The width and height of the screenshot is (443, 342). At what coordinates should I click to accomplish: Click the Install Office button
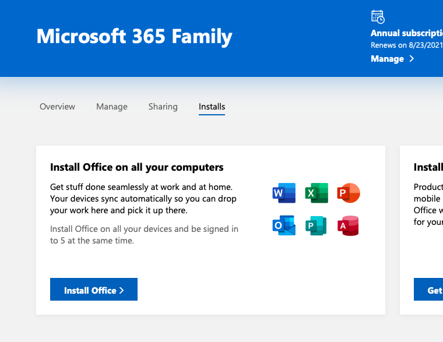(x=94, y=289)
